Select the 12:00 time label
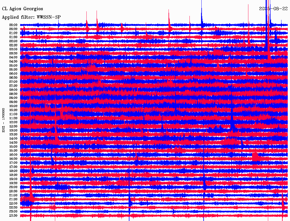 [13, 122]
